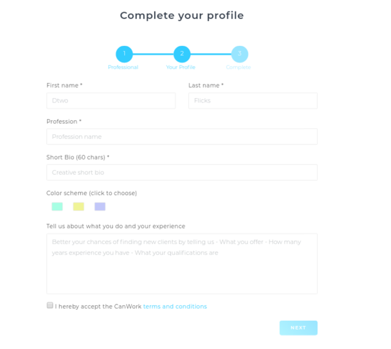Image resolution: width=391 pixels, height=349 pixels.
Task: Open the terms and conditions link
Action: coord(175,306)
